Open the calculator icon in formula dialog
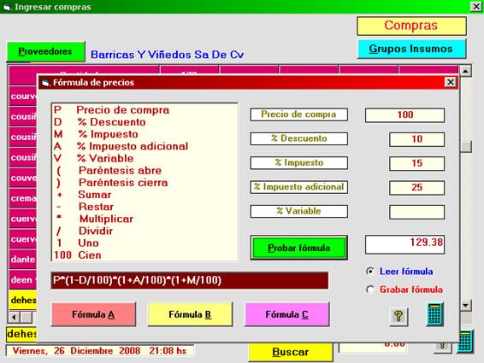 [435, 314]
